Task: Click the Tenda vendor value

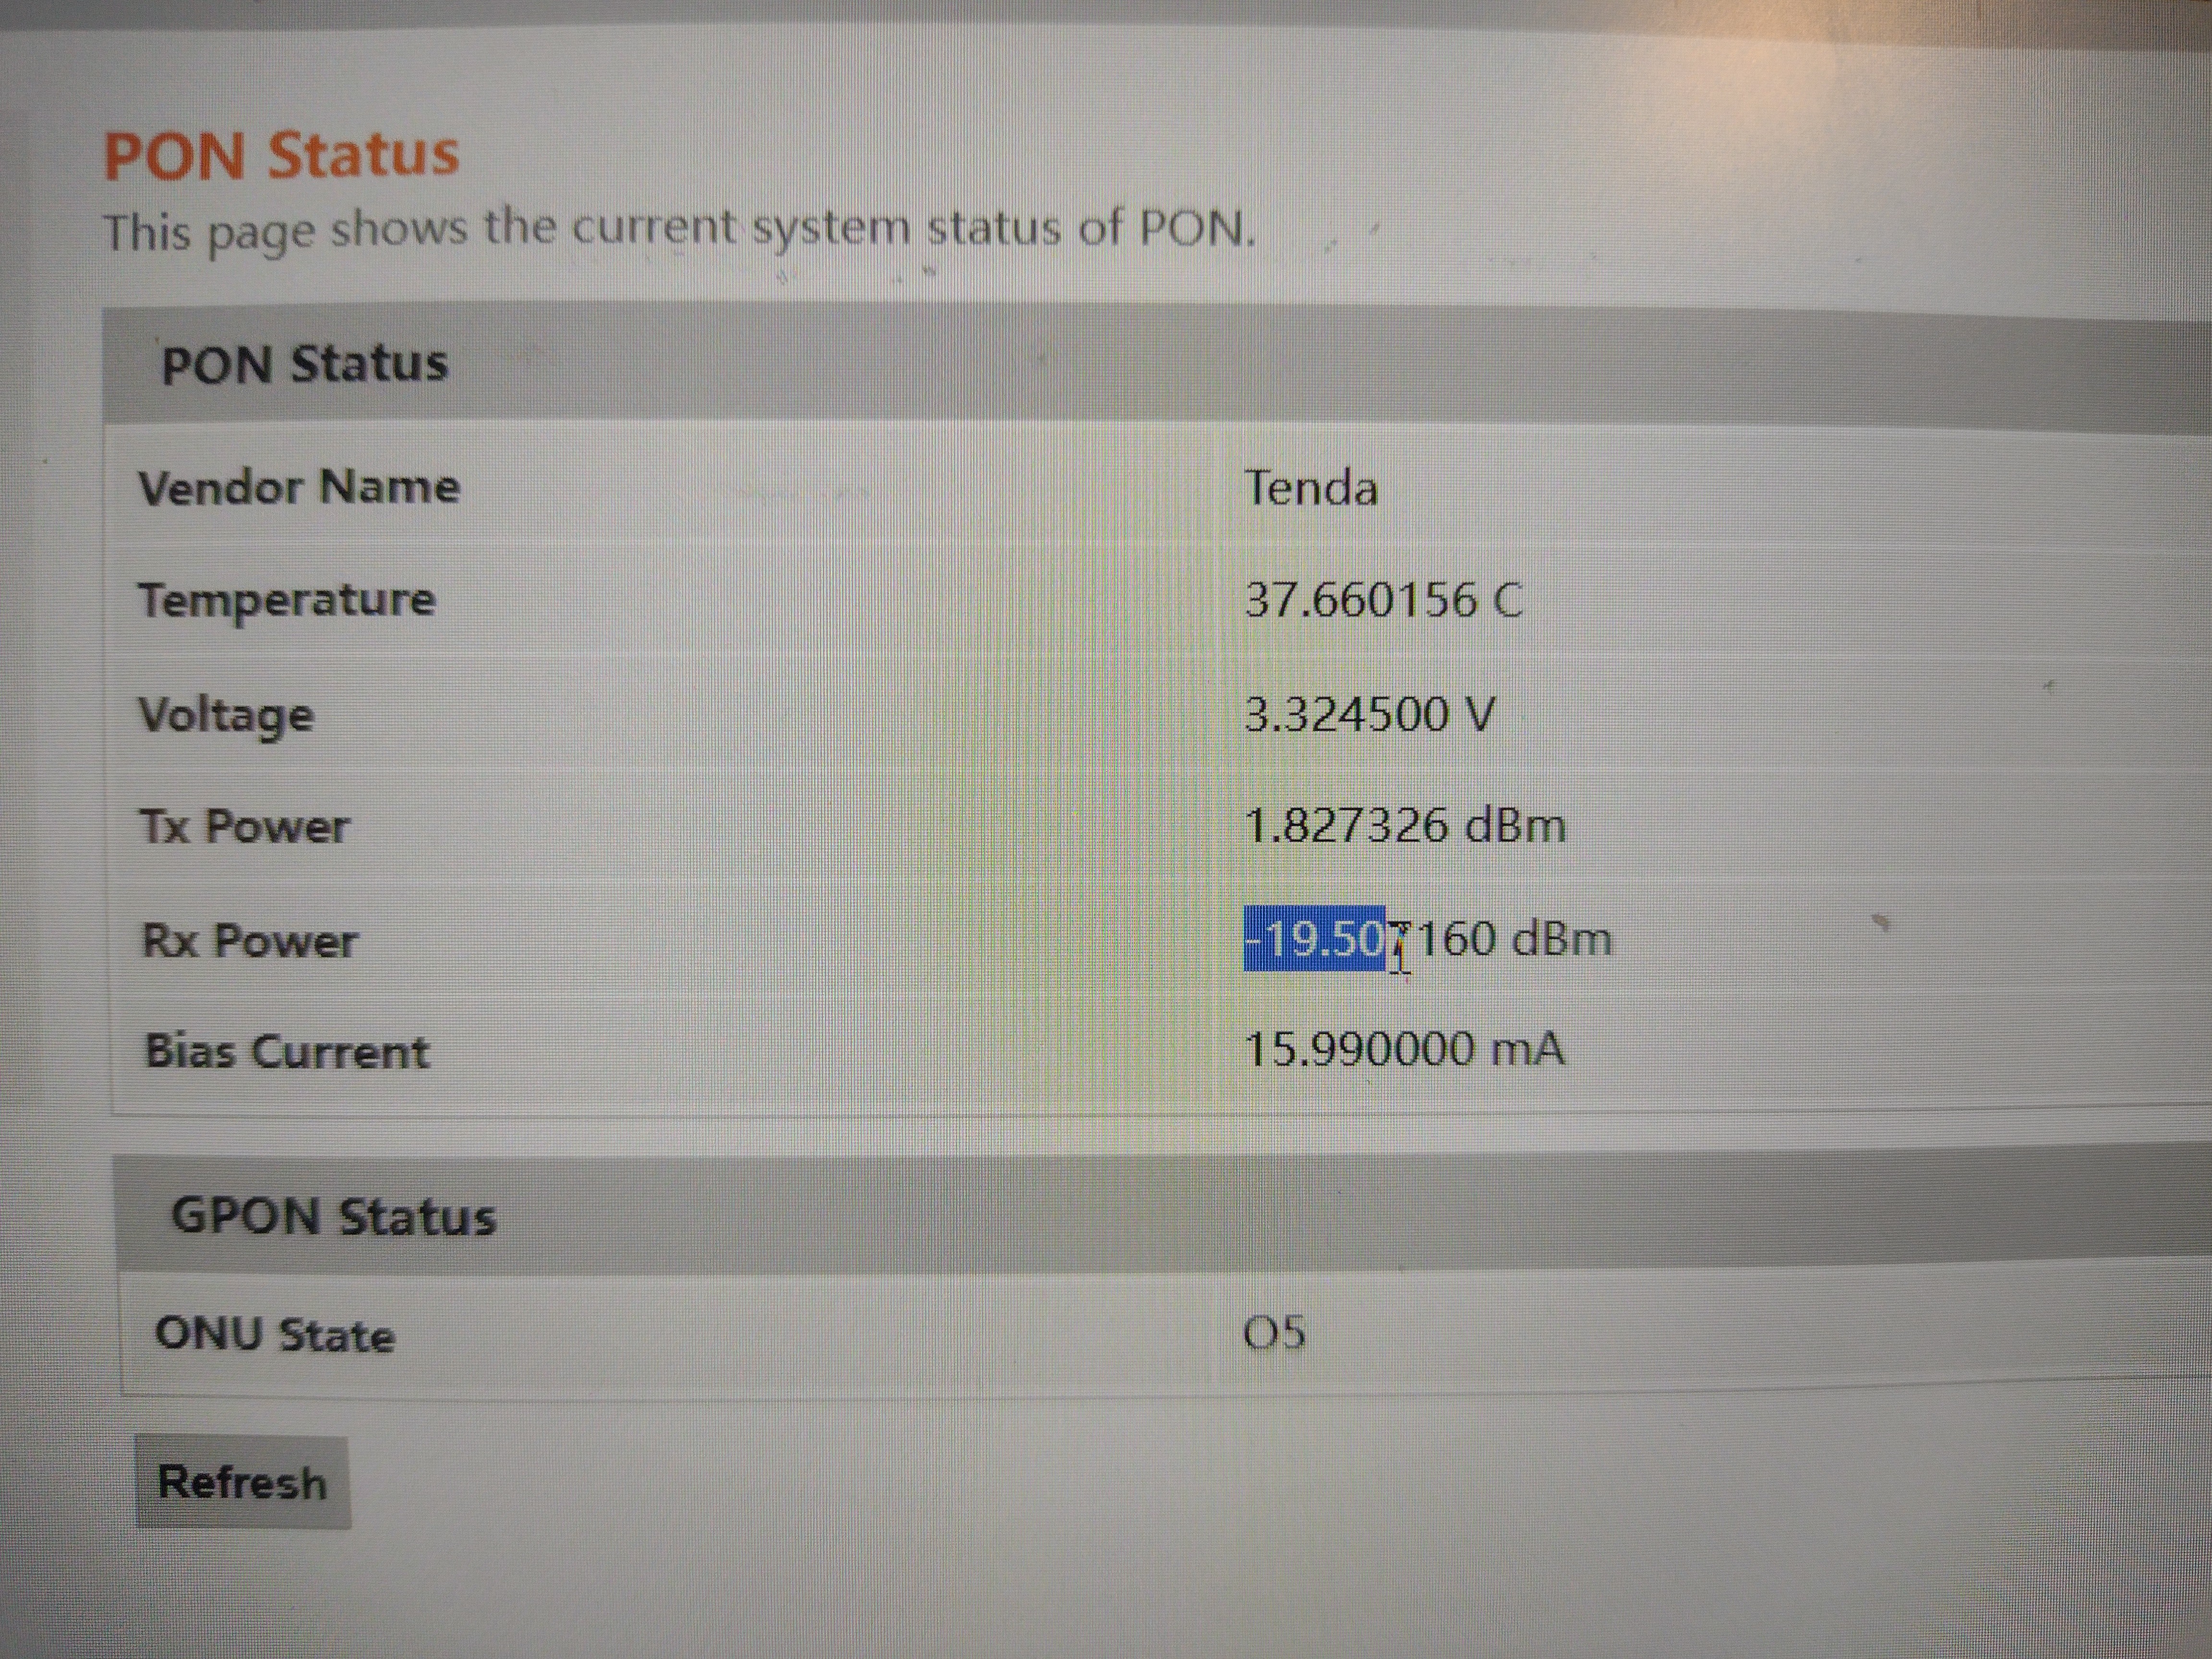Action: (x=1311, y=489)
